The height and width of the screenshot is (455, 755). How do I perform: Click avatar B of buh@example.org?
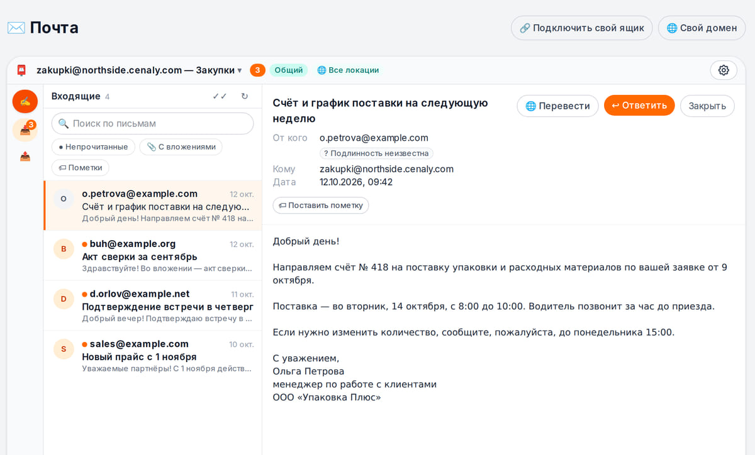[64, 249]
